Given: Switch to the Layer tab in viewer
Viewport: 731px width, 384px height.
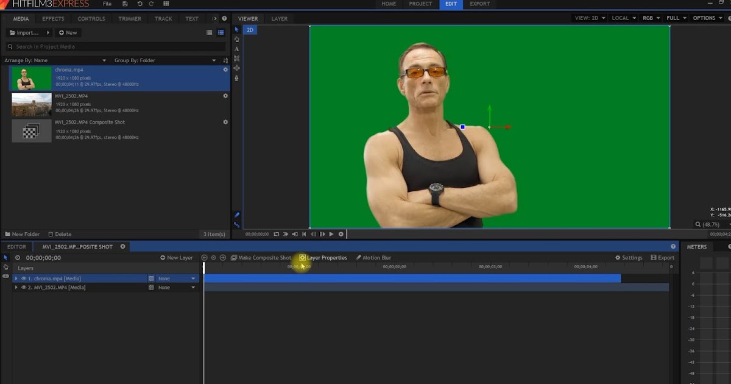Looking at the screenshot, I should point(280,19).
